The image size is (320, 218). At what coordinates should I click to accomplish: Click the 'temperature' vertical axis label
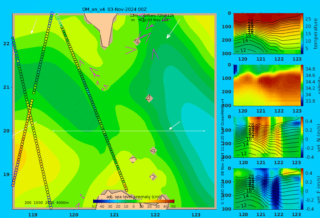pos(316,34)
